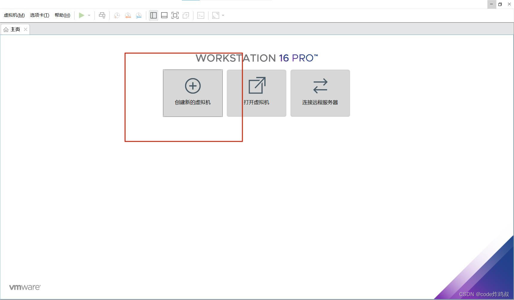
Task: Restore down the VMware window
Action: pos(500,4)
